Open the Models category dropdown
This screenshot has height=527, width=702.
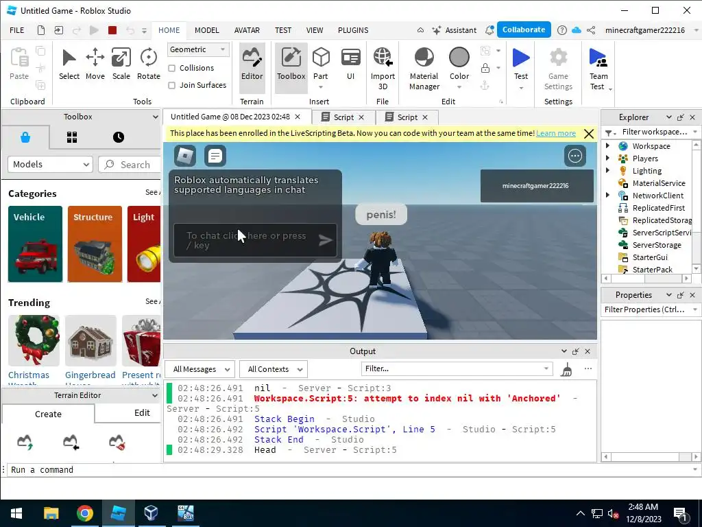(50, 165)
